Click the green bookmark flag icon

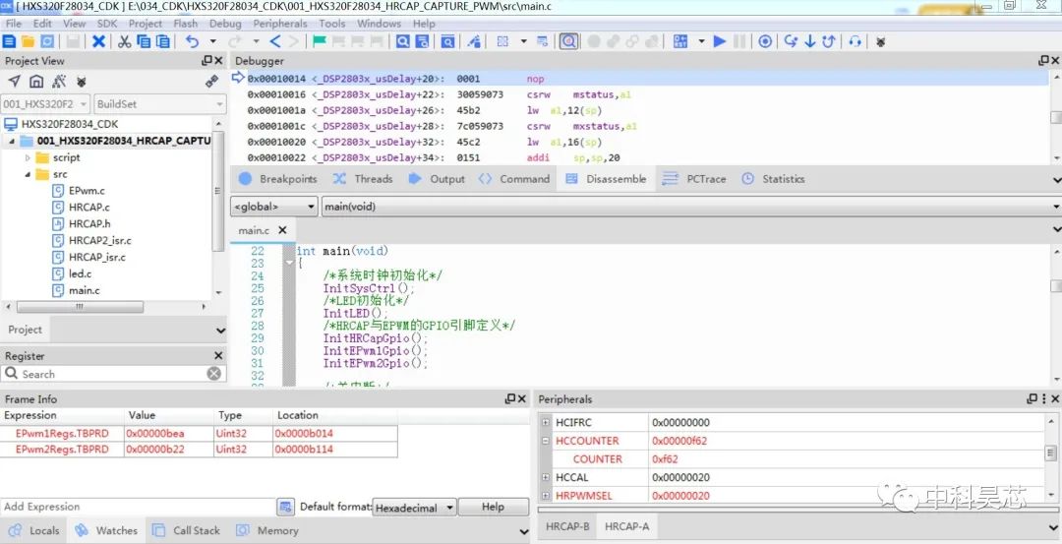click(320, 41)
